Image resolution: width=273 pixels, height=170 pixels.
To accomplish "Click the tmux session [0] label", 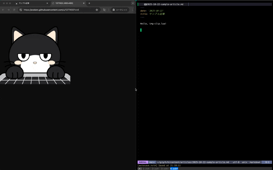I will coord(140,169).
